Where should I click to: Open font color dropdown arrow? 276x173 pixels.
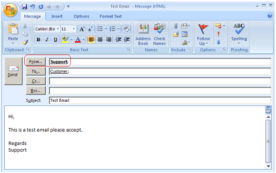pyautogui.click(x=83, y=39)
